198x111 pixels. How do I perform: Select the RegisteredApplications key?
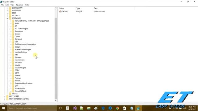(24, 83)
